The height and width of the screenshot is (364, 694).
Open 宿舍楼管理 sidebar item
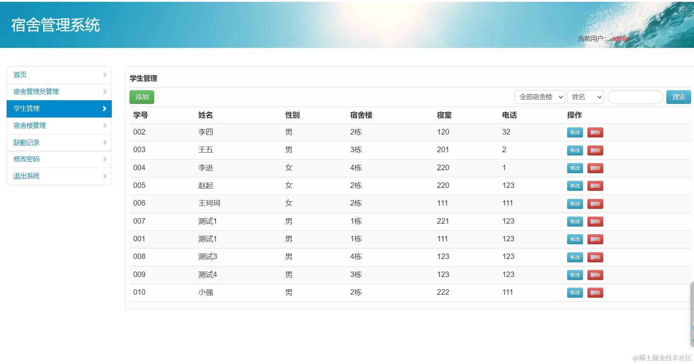(x=59, y=126)
